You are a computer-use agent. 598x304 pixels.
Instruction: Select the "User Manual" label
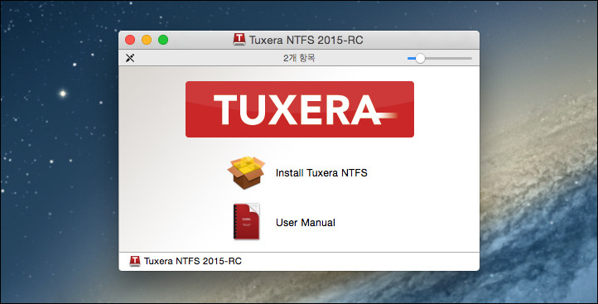306,222
